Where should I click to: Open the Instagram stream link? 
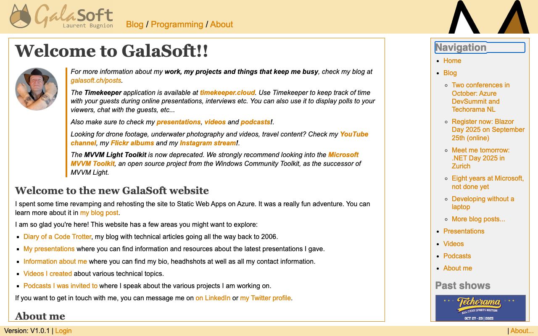click(x=208, y=143)
